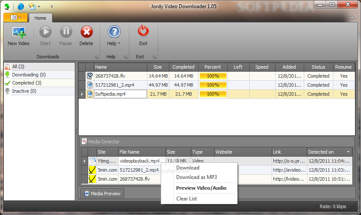The image size is (361, 215).
Task: Sort detector list by File Name header
Action: [x=142, y=152]
